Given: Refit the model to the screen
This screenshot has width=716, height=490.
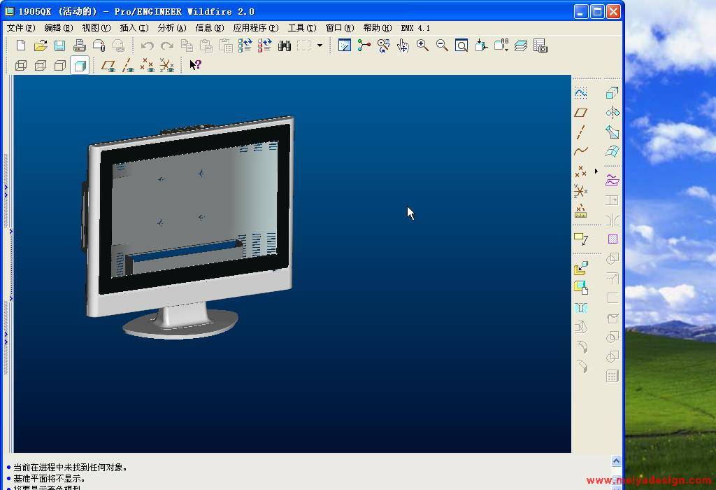Looking at the screenshot, I should coord(461,45).
